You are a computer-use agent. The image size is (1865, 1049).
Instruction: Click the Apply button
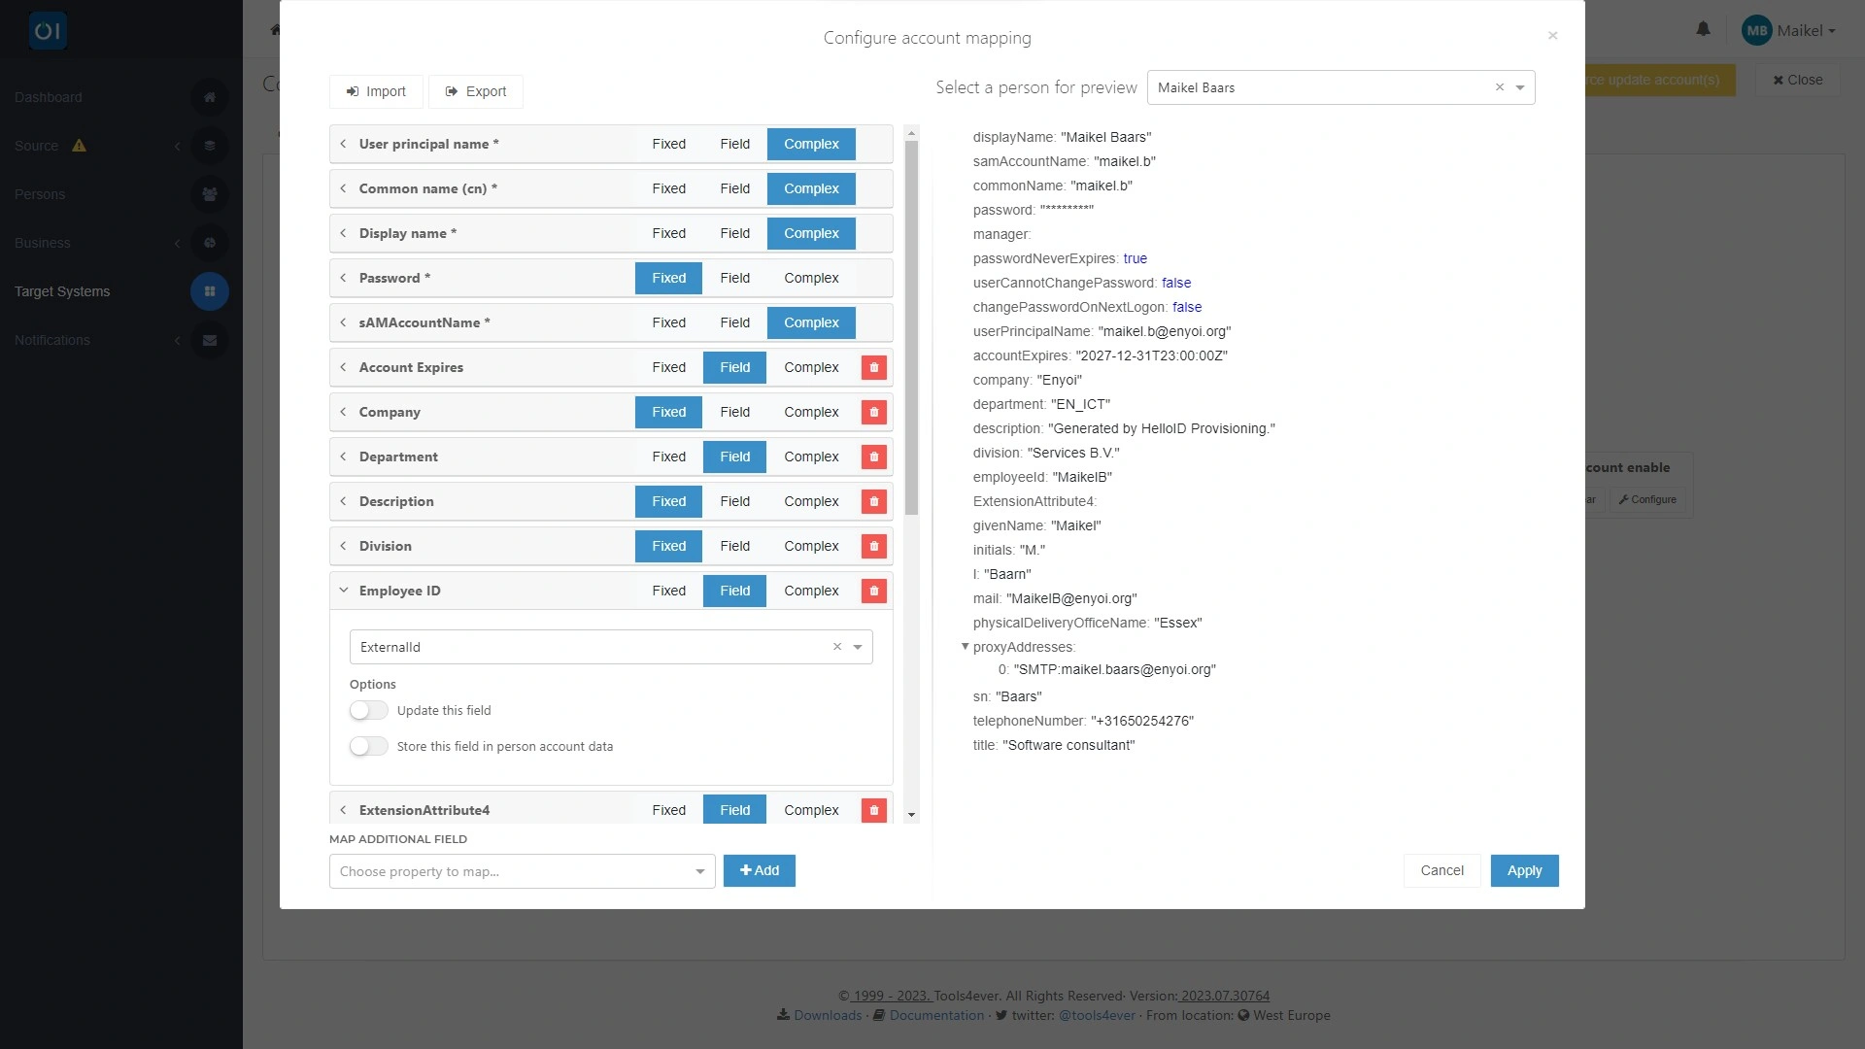point(1524,871)
